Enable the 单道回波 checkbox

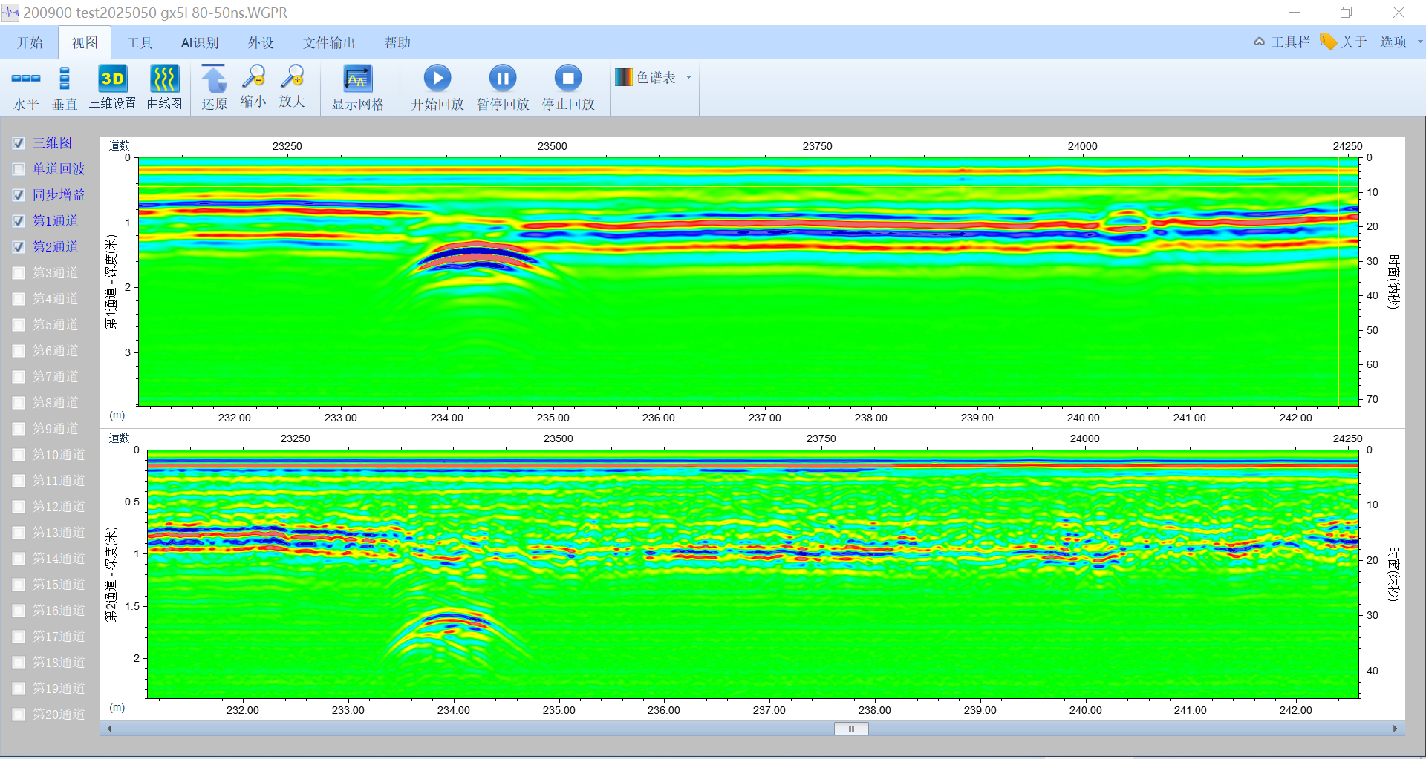(19, 169)
